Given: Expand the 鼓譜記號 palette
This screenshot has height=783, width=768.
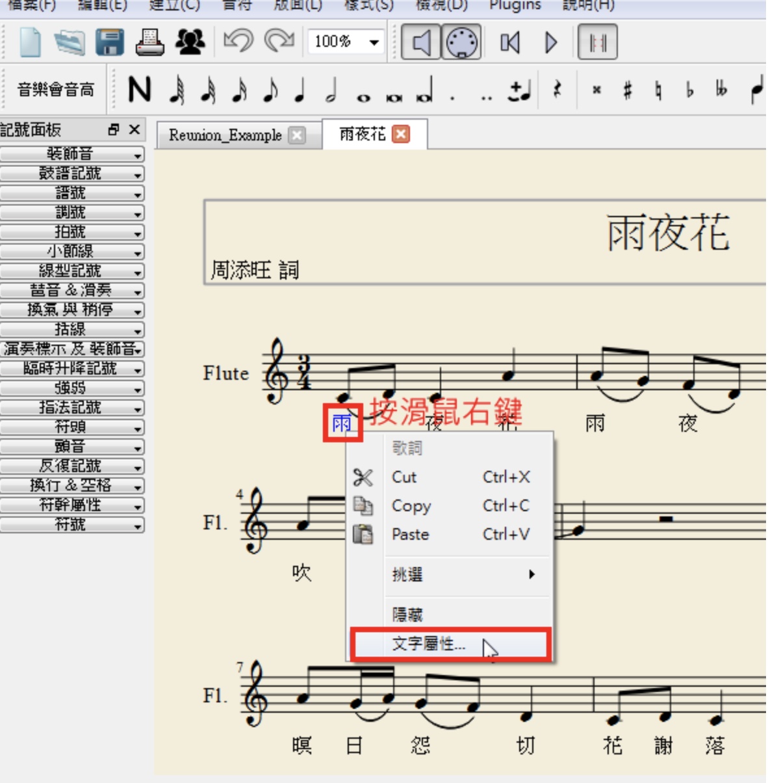Looking at the screenshot, I should [72, 174].
